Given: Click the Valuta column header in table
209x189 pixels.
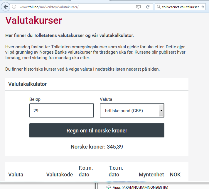Looking at the screenshot, I should point(16,175).
